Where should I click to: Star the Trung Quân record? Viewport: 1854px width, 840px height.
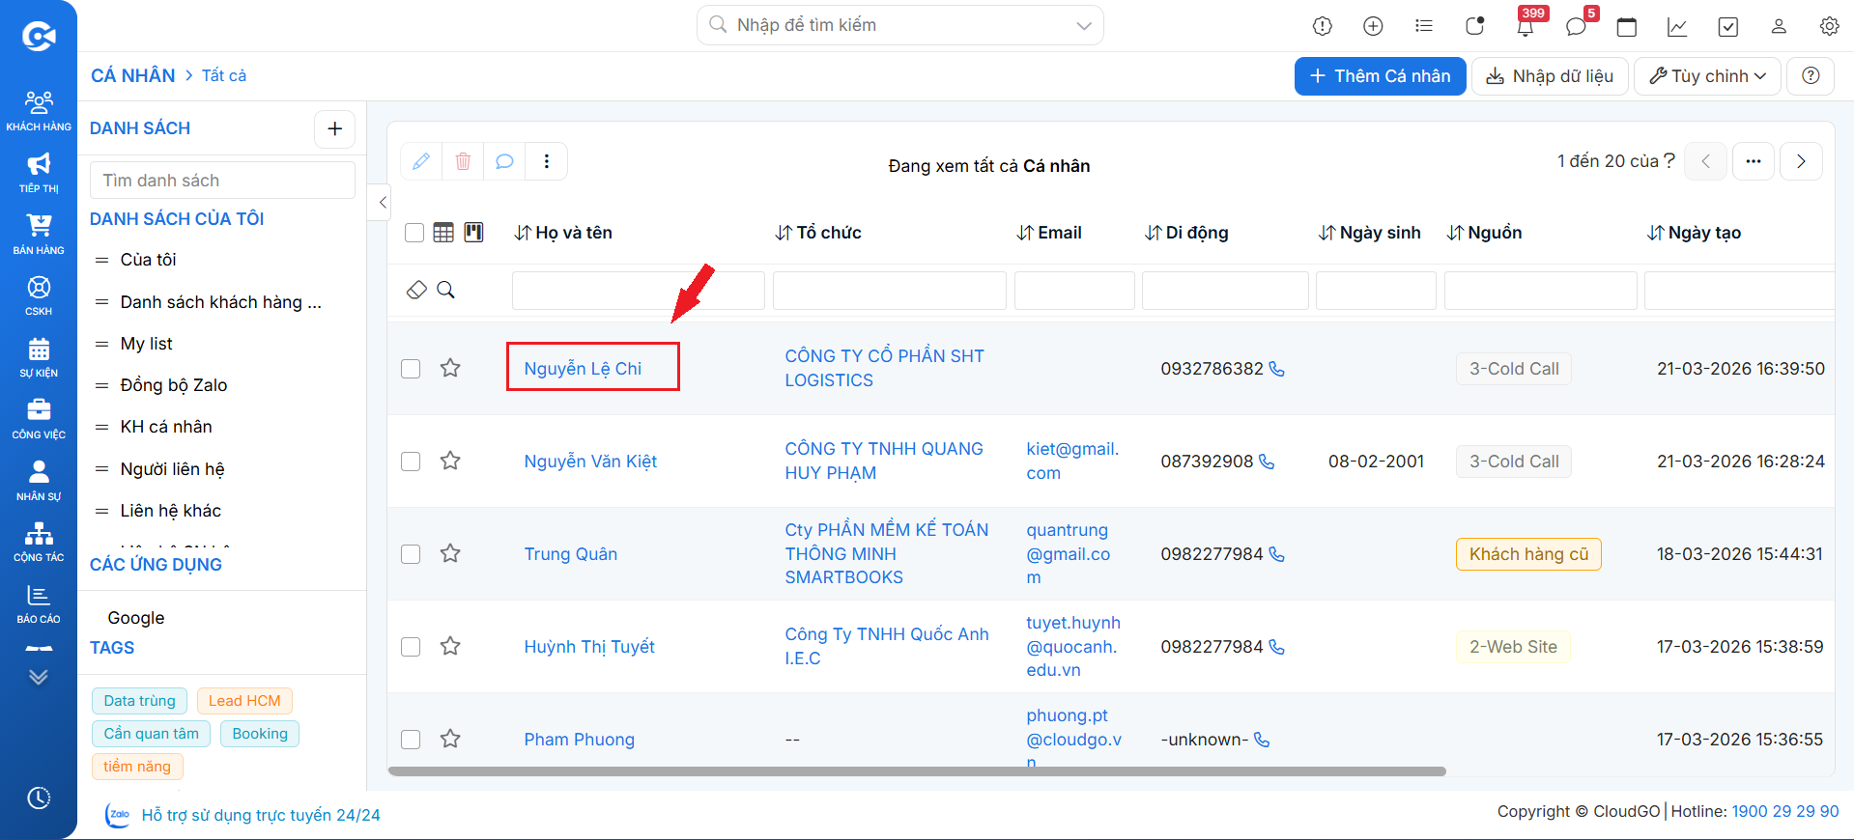pyautogui.click(x=450, y=553)
